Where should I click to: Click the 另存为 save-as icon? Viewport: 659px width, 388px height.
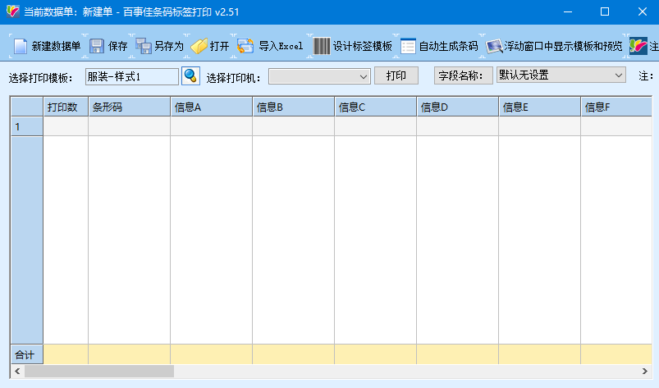point(144,46)
